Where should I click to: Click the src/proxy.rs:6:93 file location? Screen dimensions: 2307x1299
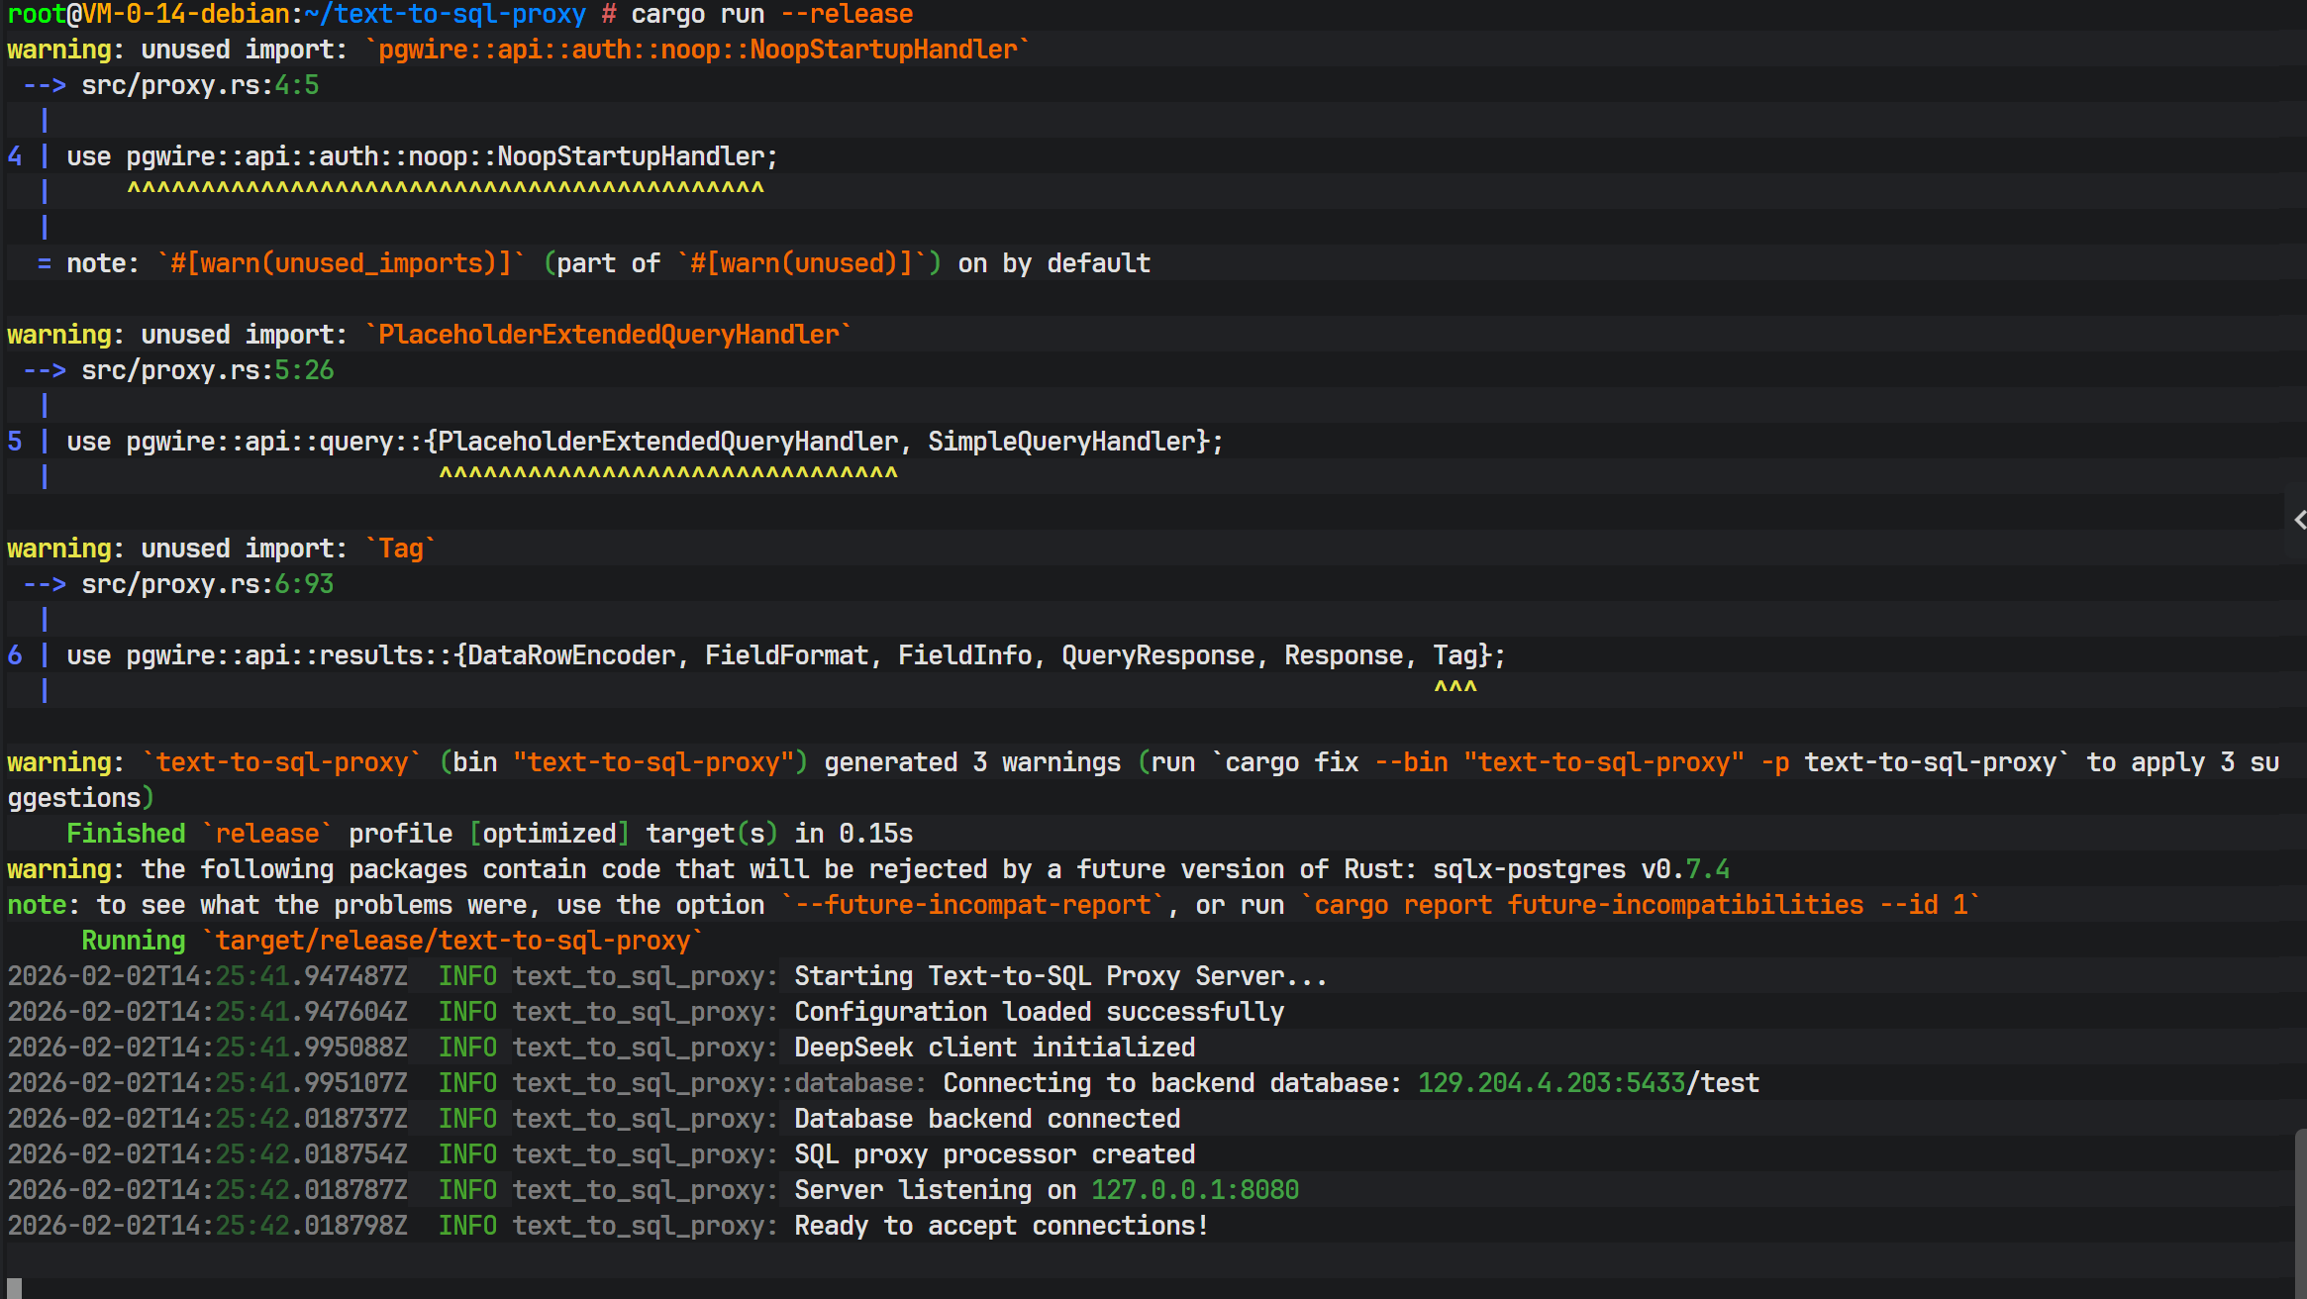[x=207, y=585]
